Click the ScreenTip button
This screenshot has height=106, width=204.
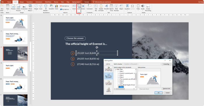click(167, 64)
